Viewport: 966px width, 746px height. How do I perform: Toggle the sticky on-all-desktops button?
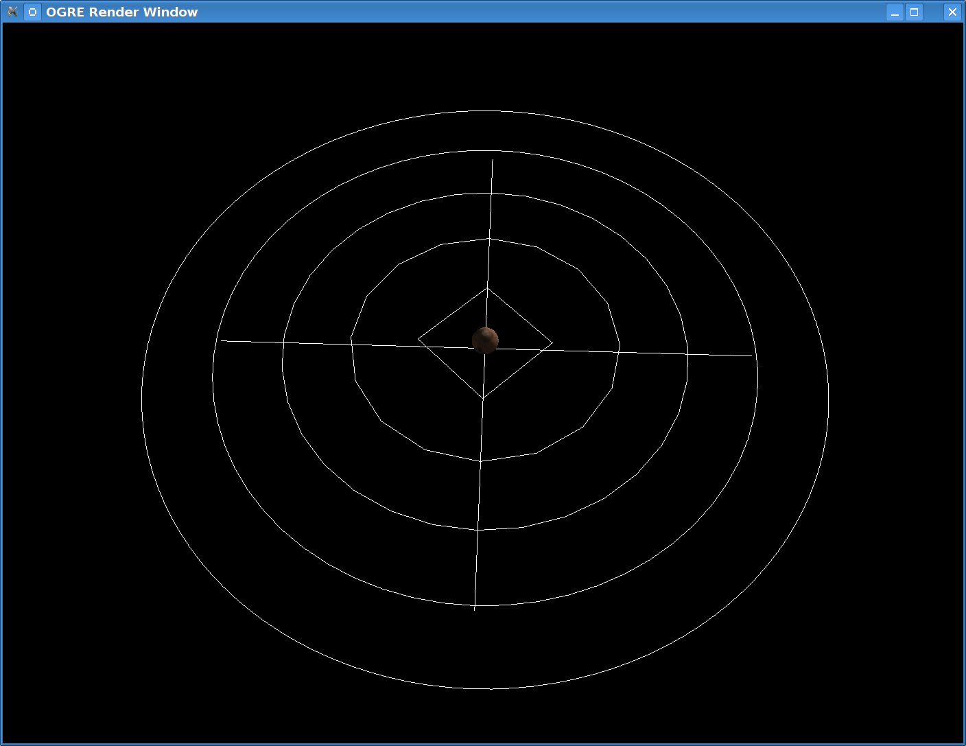[x=32, y=12]
